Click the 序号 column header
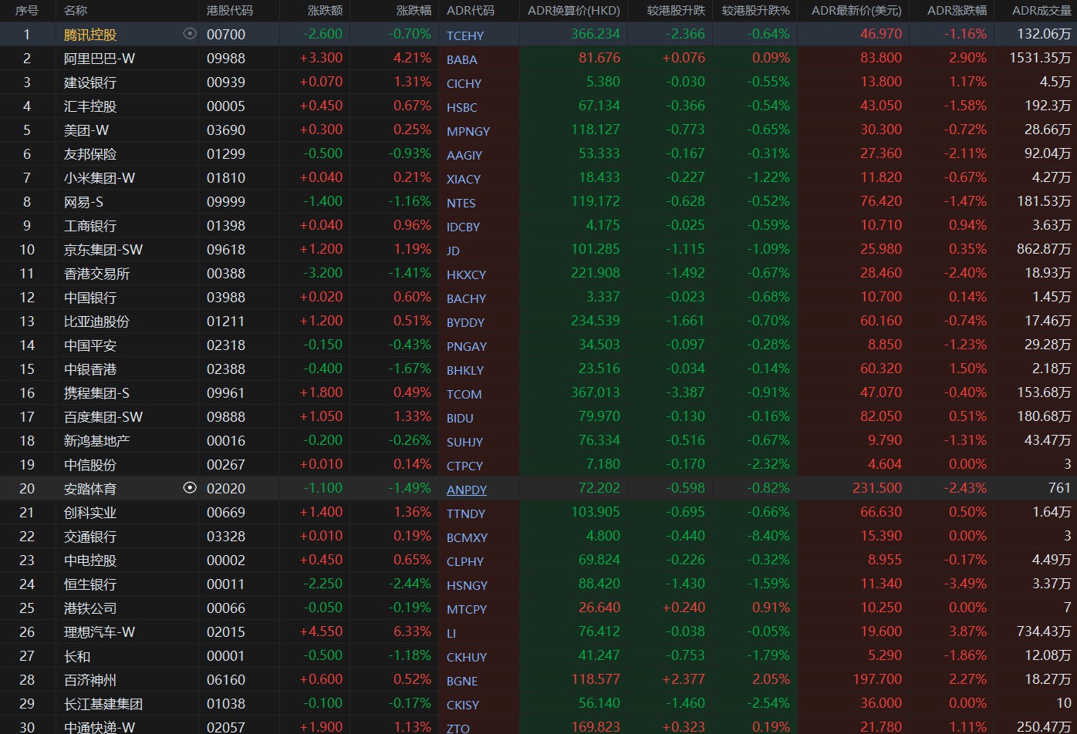This screenshot has height=734, width=1077. [26, 11]
